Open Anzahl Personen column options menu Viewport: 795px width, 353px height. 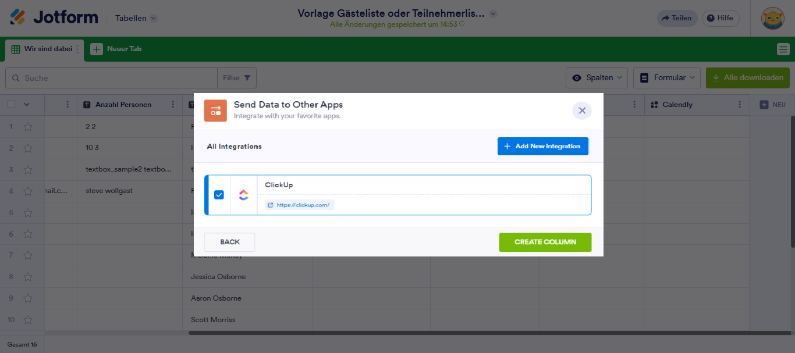pos(173,105)
